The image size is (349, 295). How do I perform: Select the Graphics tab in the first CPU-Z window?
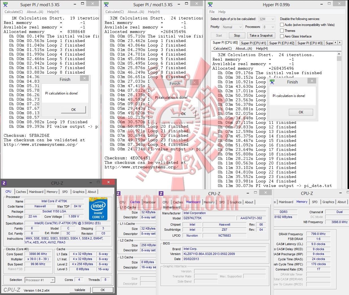[79, 192]
